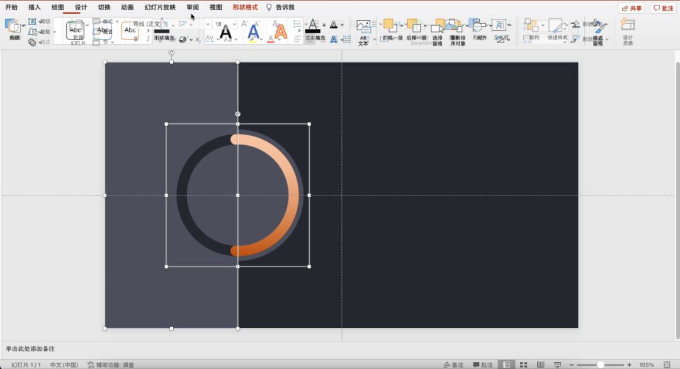Open the 选择窗格 selection pane

coord(438,31)
